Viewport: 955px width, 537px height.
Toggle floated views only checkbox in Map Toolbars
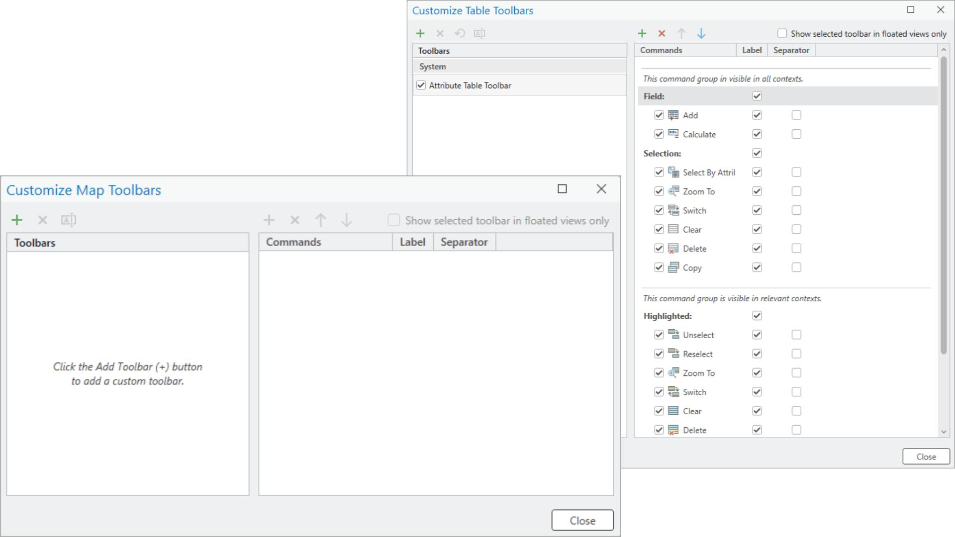393,220
